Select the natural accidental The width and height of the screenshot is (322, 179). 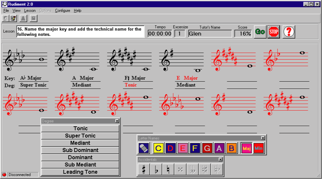tap(168, 170)
